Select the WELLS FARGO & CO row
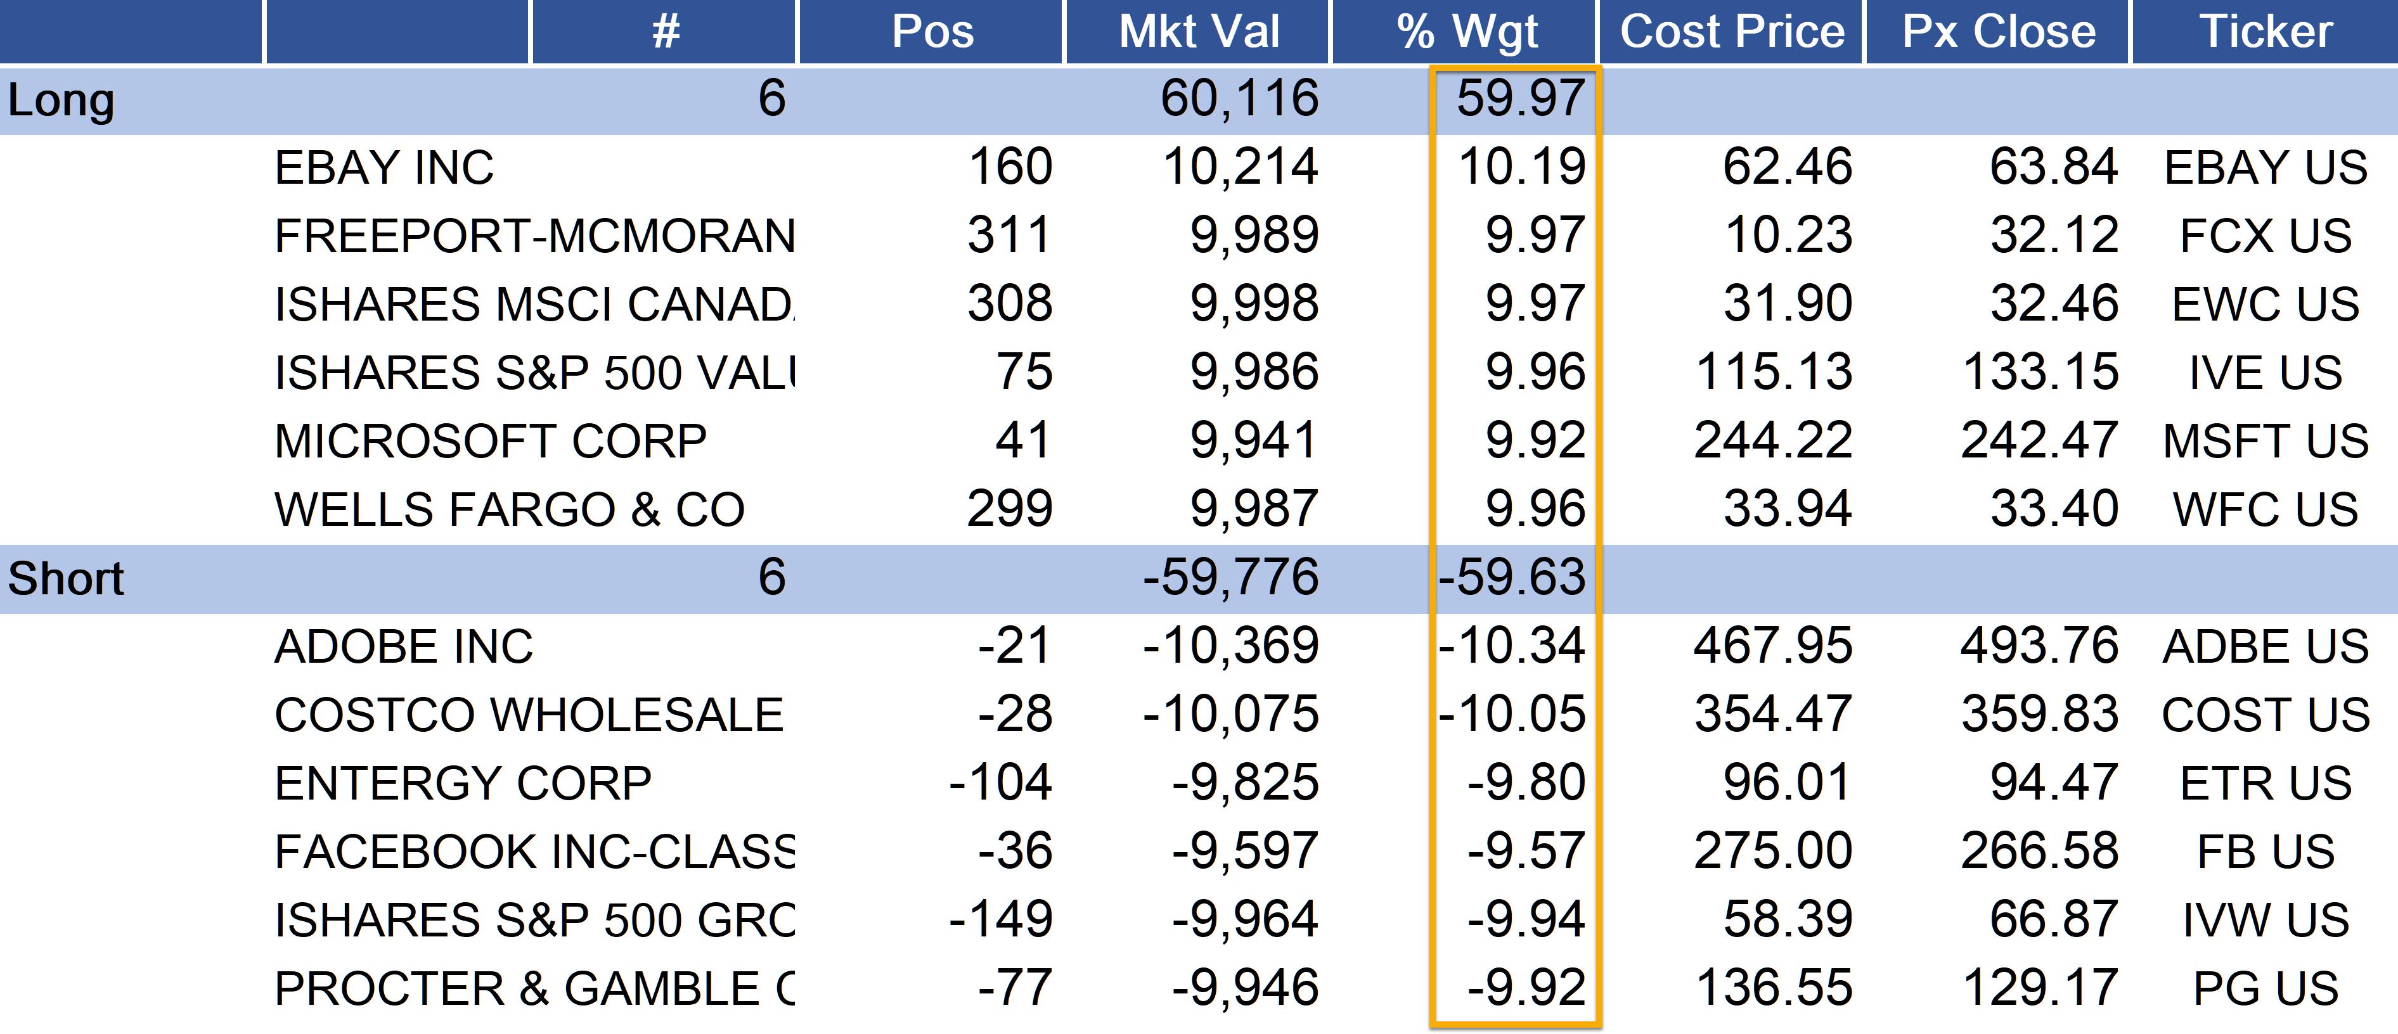The height and width of the screenshot is (1034, 2398). click(509, 509)
